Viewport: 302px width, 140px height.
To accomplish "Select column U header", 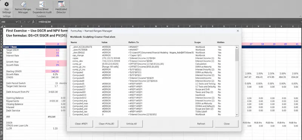I will point(247,26).
